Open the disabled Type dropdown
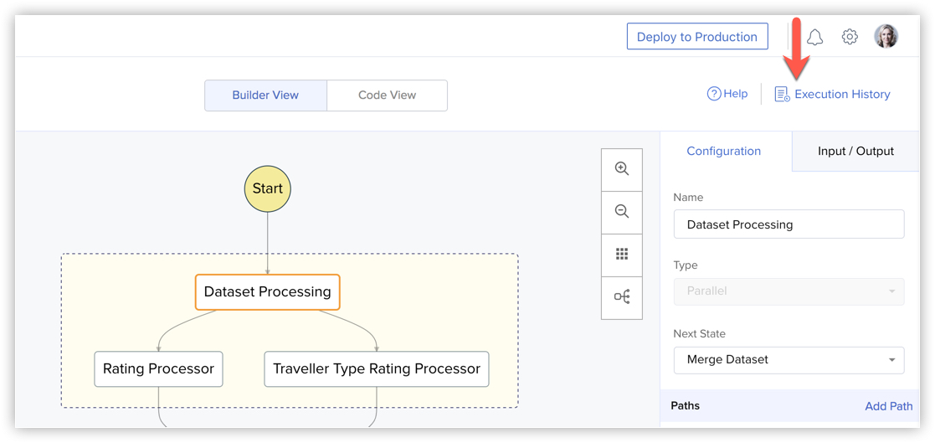This screenshot has height=443, width=935. [789, 291]
